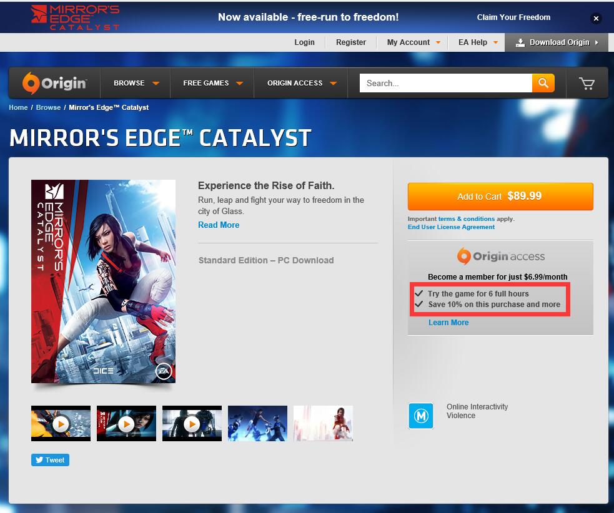Share with the Tweet button
The width and height of the screenshot is (614, 513).
tap(50, 460)
